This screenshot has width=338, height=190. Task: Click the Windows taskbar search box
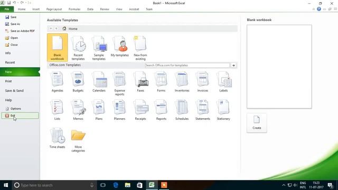[x=54, y=185]
